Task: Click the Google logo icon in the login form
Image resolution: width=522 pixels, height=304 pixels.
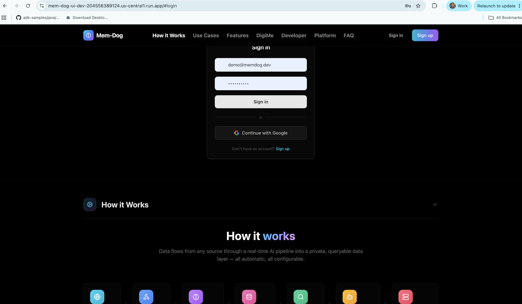Action: (x=237, y=133)
